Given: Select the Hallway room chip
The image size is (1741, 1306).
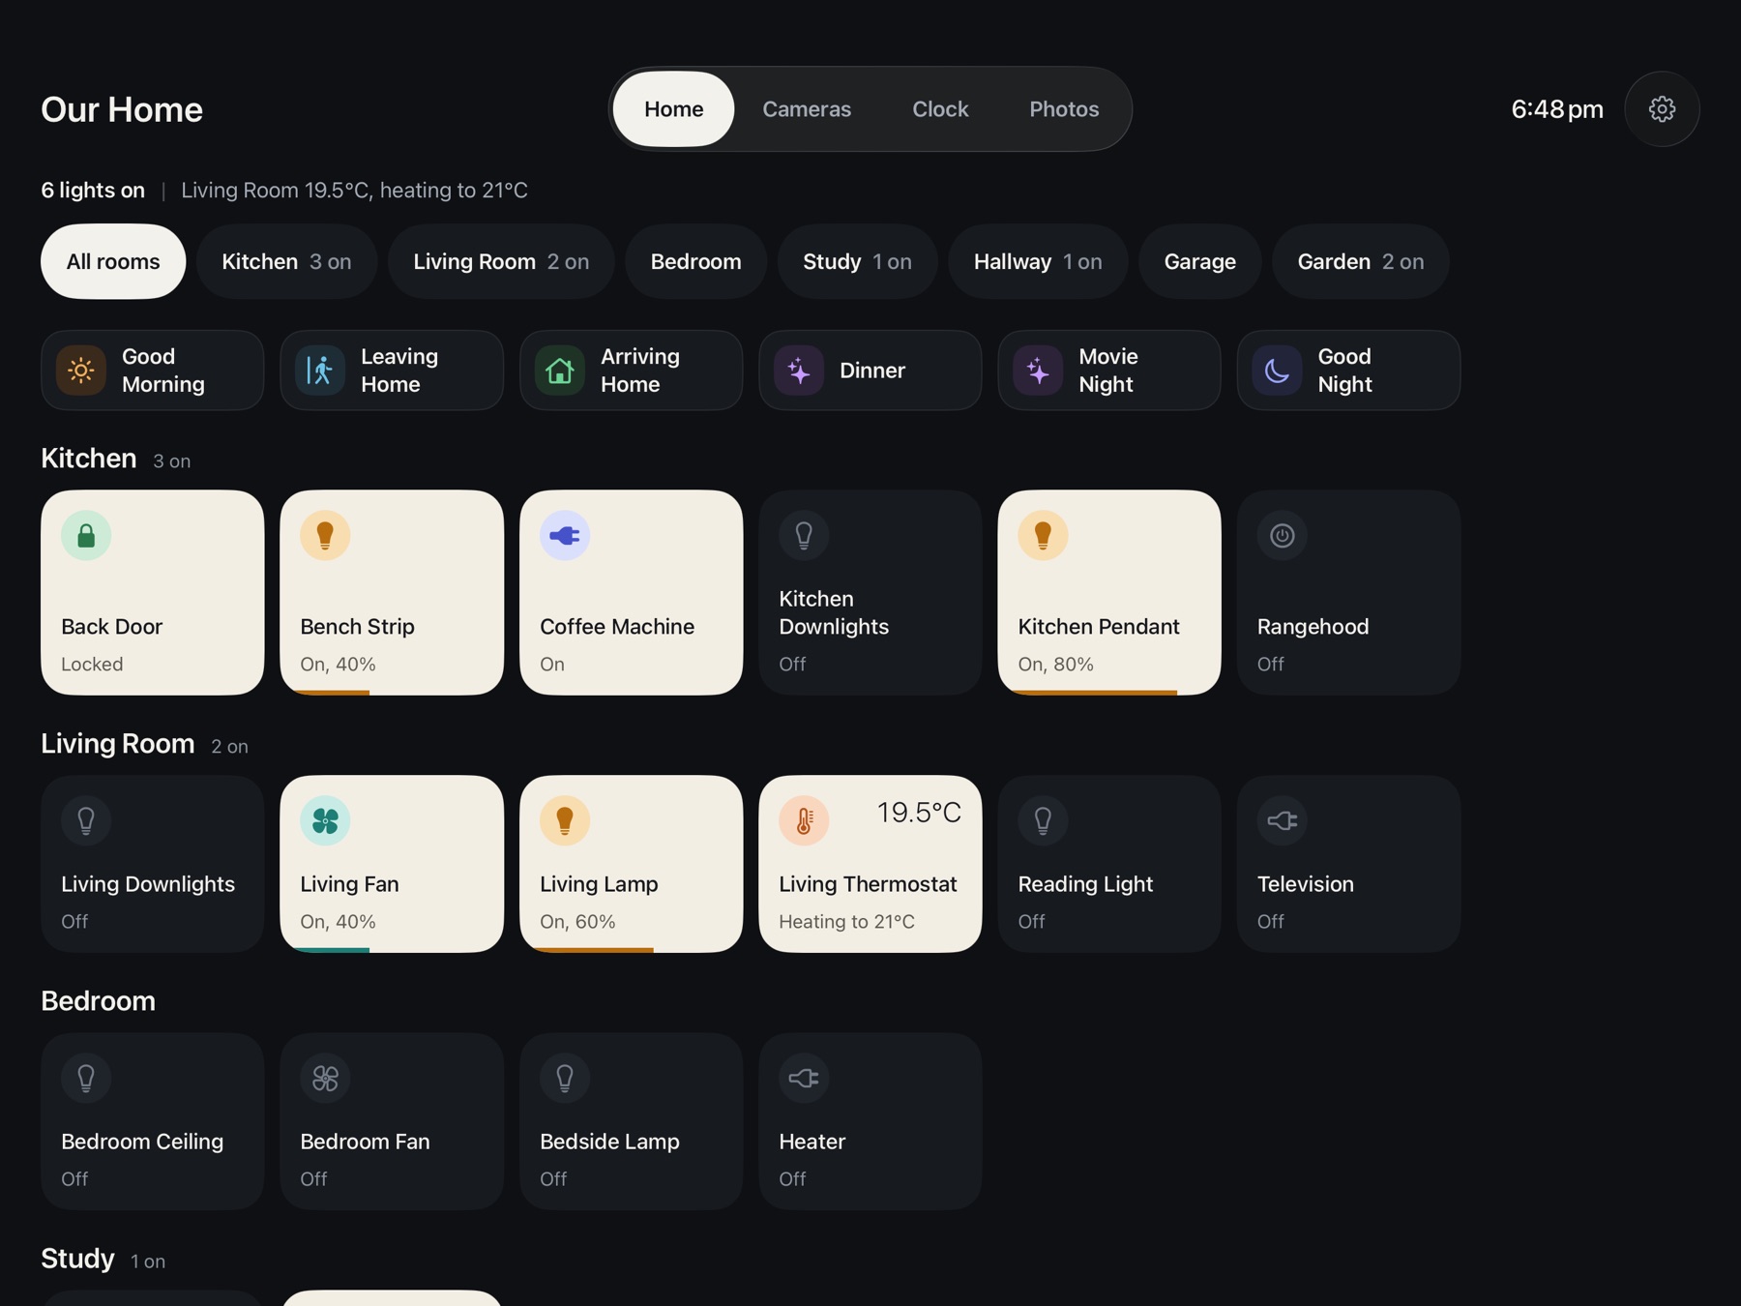Looking at the screenshot, I should coord(1038,262).
